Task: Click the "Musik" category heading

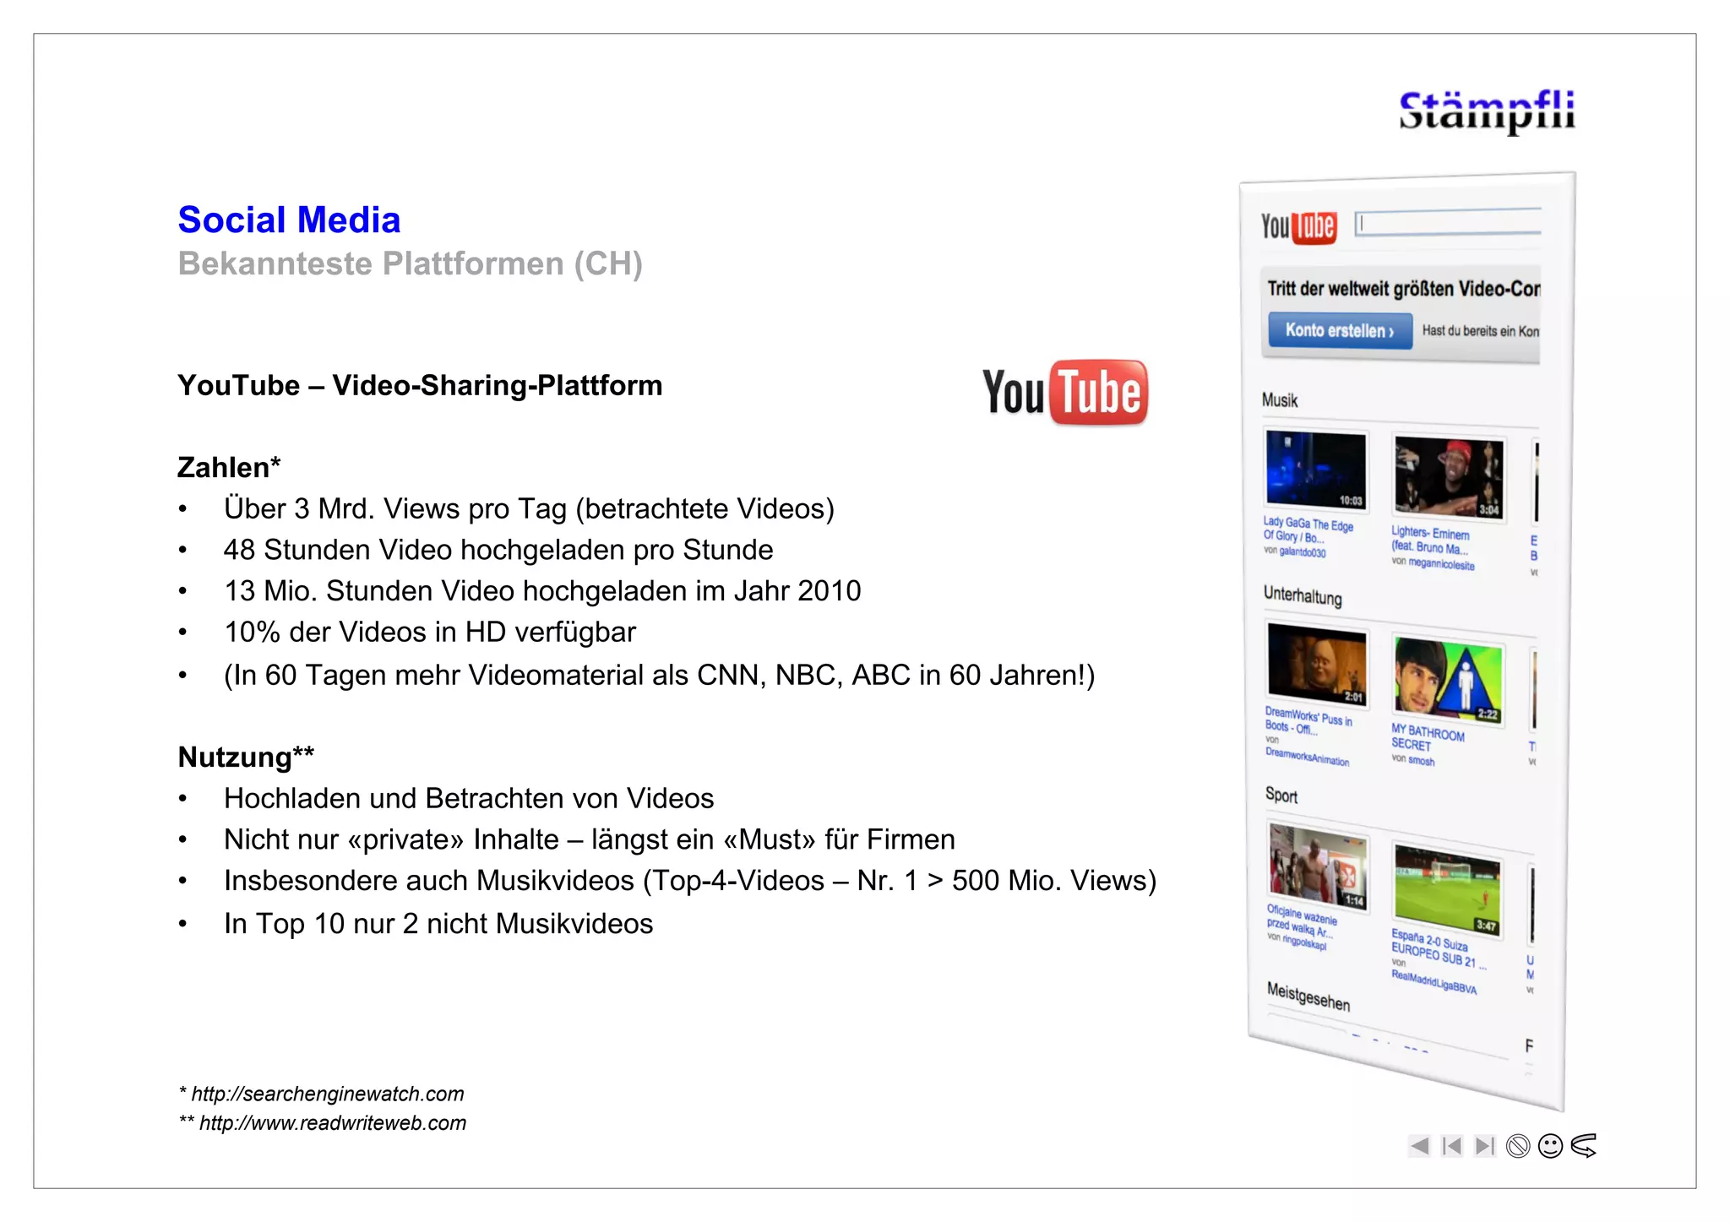Action: point(1280,400)
